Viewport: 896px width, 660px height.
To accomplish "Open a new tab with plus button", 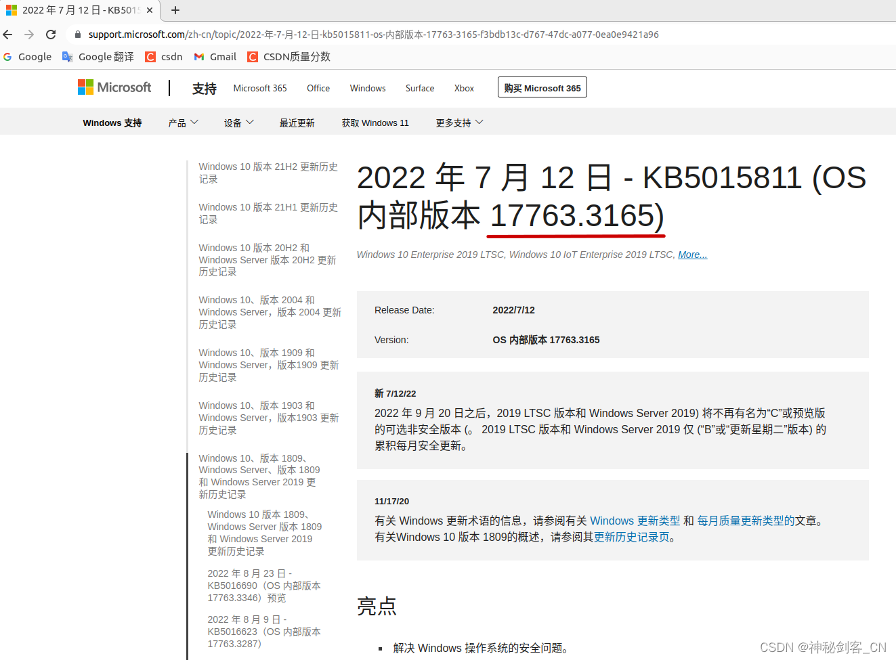I will click(175, 10).
